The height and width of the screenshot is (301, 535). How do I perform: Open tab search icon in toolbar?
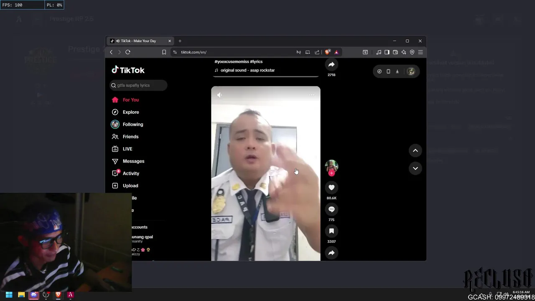tap(365, 52)
